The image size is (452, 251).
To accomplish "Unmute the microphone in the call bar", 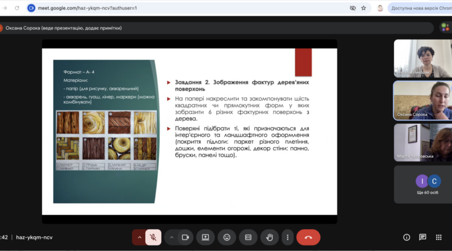I will (153, 237).
